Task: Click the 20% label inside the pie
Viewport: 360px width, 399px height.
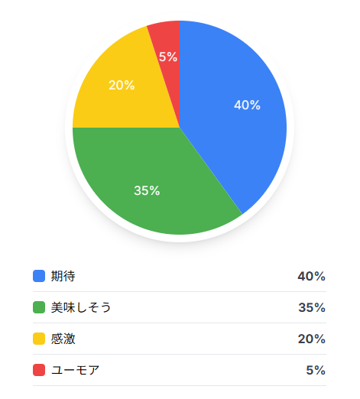Action: tap(122, 85)
